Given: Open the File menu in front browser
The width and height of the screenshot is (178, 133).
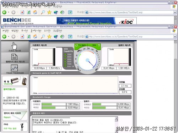Looking at the screenshot, I should (6, 31).
